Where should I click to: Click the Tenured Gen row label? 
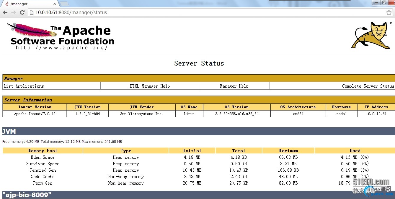pyautogui.click(x=43, y=170)
